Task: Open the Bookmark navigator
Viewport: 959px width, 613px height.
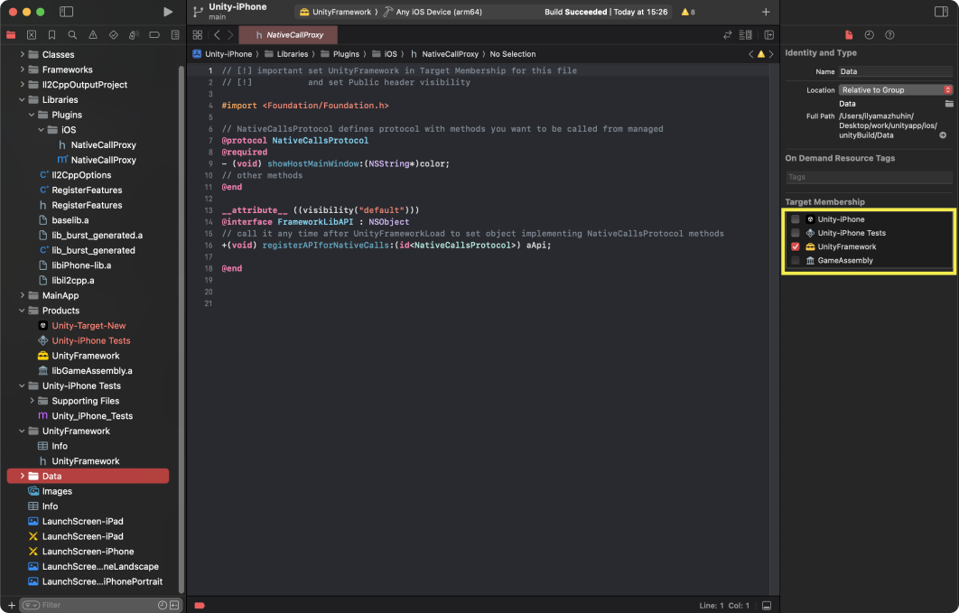Action: click(52, 35)
